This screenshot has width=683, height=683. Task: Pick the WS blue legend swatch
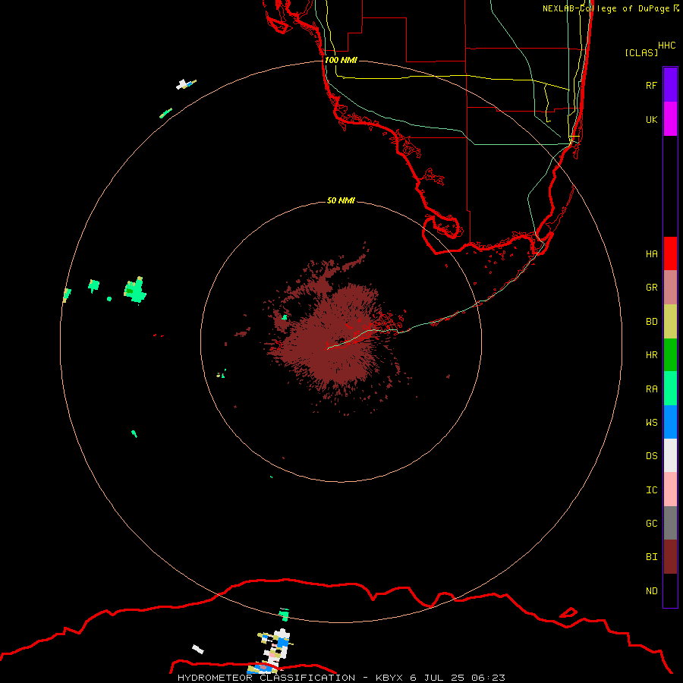click(670, 422)
